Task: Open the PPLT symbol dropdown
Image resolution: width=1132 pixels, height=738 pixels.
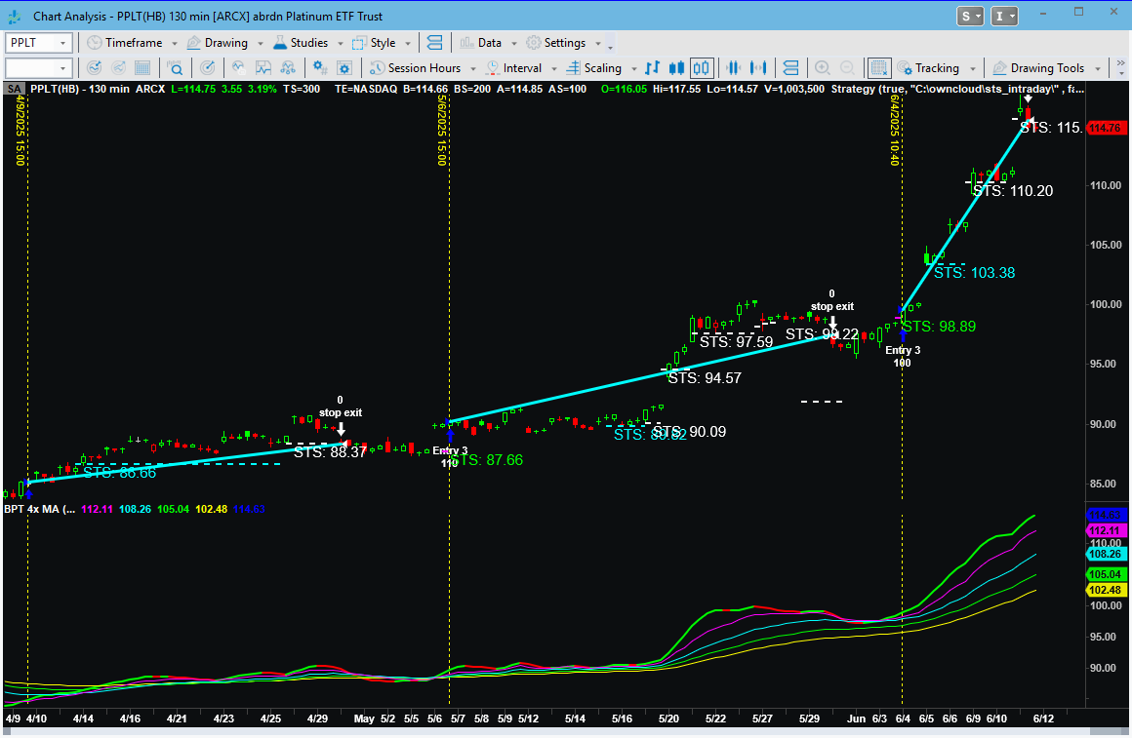Action: [x=62, y=43]
